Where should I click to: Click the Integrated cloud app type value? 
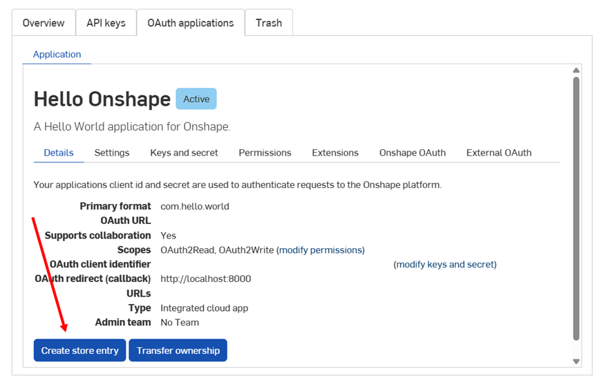[205, 308]
